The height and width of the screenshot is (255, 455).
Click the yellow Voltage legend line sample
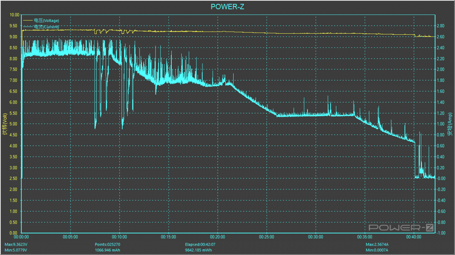click(x=28, y=20)
